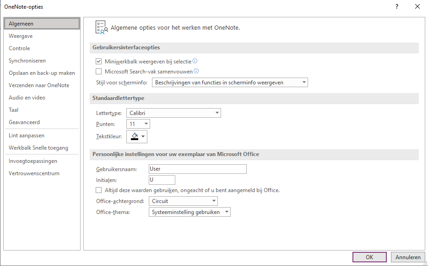Click the resize grip in dialog corner
The width and height of the screenshot is (428, 266).
click(425, 263)
